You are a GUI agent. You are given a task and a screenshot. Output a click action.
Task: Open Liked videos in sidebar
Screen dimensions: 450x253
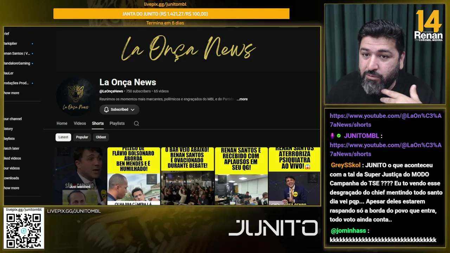coord(12,158)
